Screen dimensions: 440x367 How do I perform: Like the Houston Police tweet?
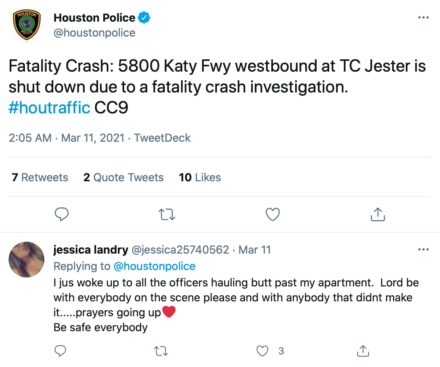273,214
